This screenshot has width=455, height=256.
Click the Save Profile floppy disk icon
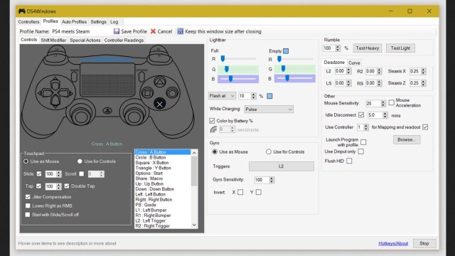point(117,31)
